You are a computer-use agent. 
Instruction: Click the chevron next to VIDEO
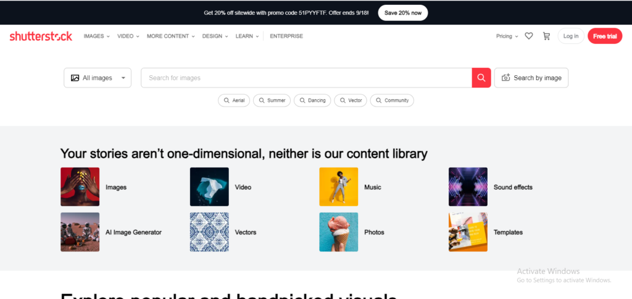tap(138, 36)
